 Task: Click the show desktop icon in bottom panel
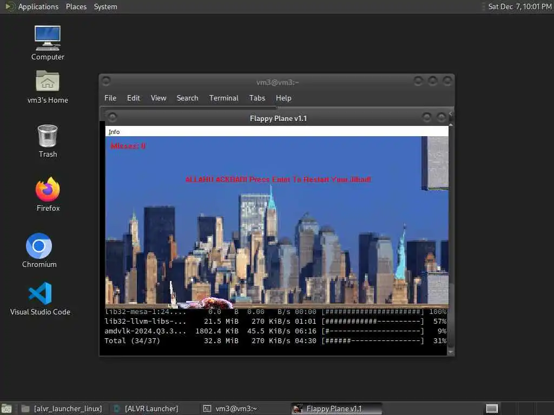(x=6, y=409)
